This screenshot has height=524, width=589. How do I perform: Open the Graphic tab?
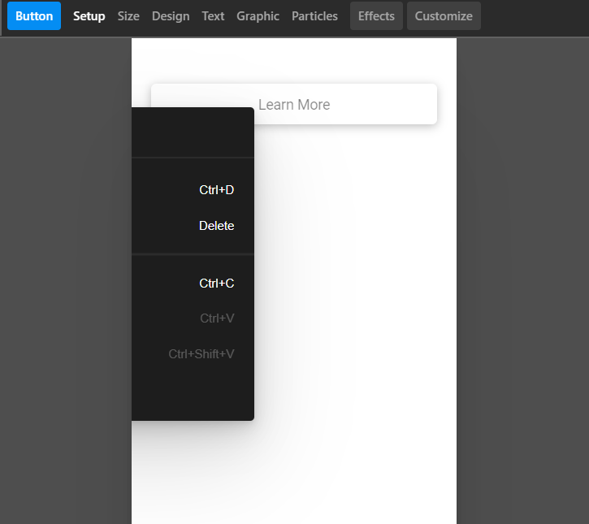(x=258, y=16)
